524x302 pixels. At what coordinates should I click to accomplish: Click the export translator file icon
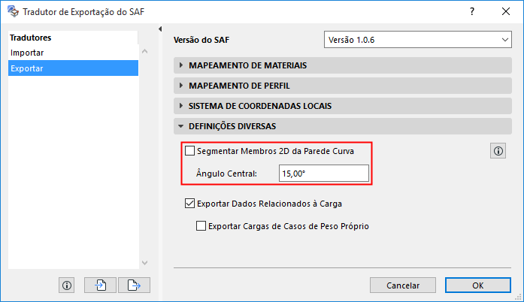(x=134, y=285)
